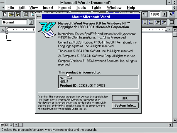The width and height of the screenshot is (177, 133).
Task: Click the Increase Indent icon
Action: (164, 22)
